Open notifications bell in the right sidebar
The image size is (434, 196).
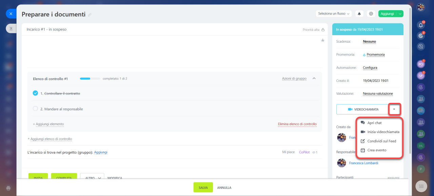(x=421, y=25)
